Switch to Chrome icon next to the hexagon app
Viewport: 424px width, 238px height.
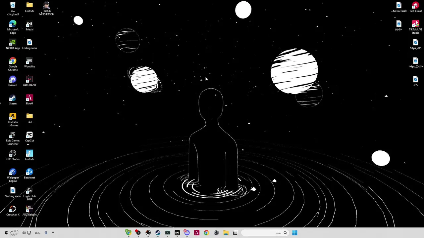click(x=206, y=233)
